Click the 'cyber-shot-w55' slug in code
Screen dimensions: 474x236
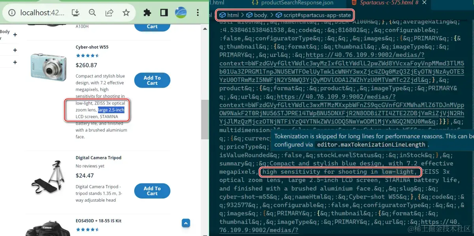coord(243,197)
